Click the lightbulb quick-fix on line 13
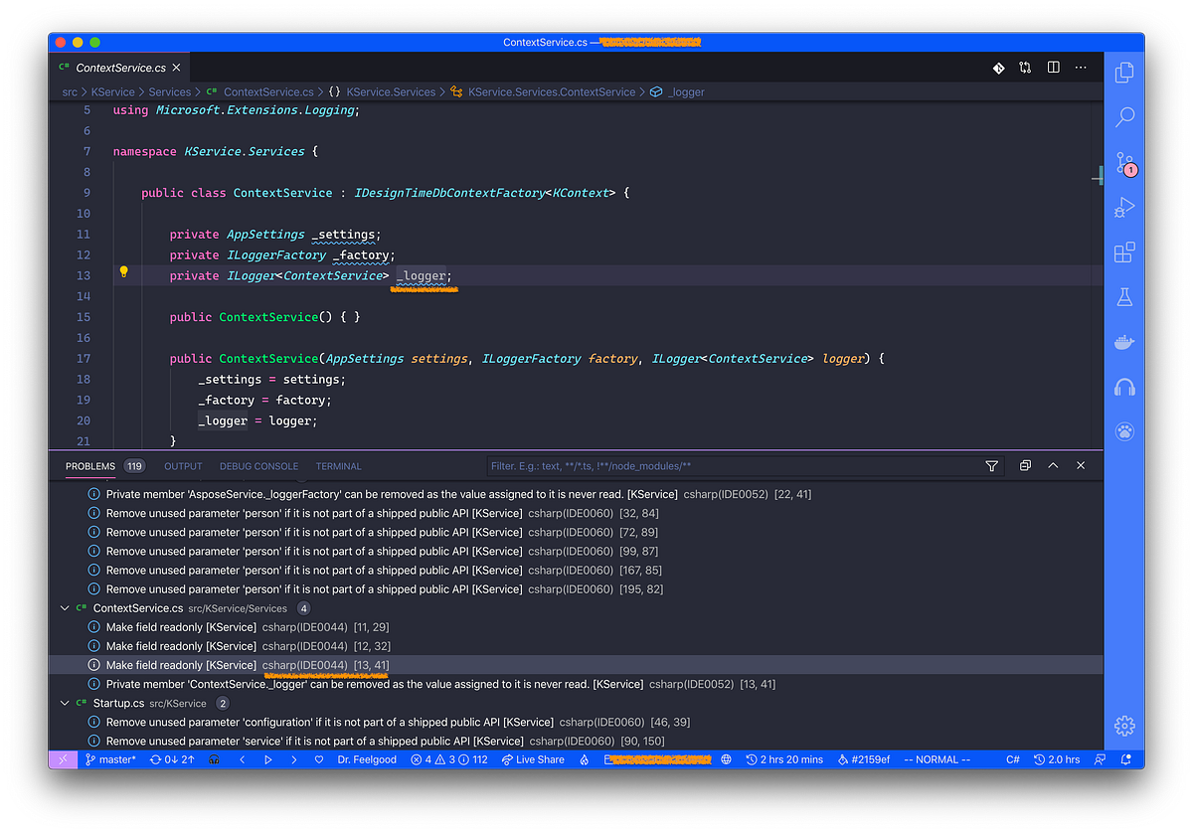 click(122, 270)
